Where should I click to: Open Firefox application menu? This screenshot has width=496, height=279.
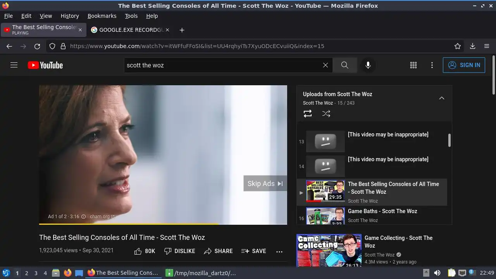(x=487, y=46)
